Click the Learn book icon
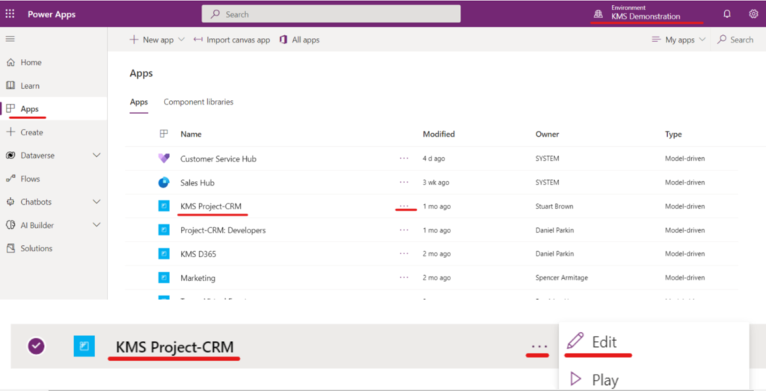Image resolution: width=766 pixels, height=391 pixels. click(x=10, y=85)
